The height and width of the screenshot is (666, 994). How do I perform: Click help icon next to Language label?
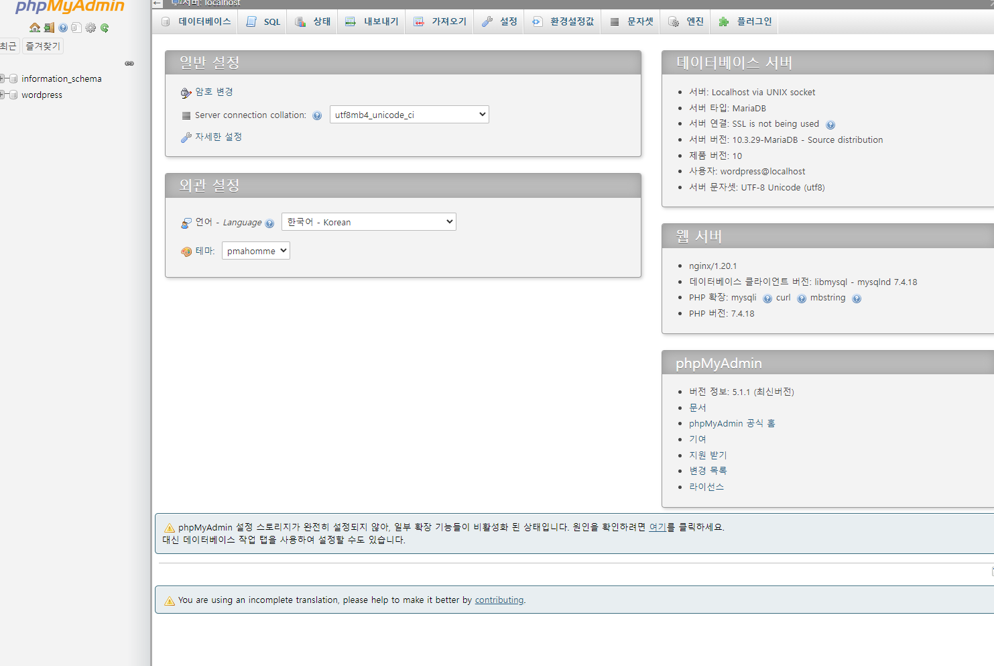pyautogui.click(x=269, y=223)
